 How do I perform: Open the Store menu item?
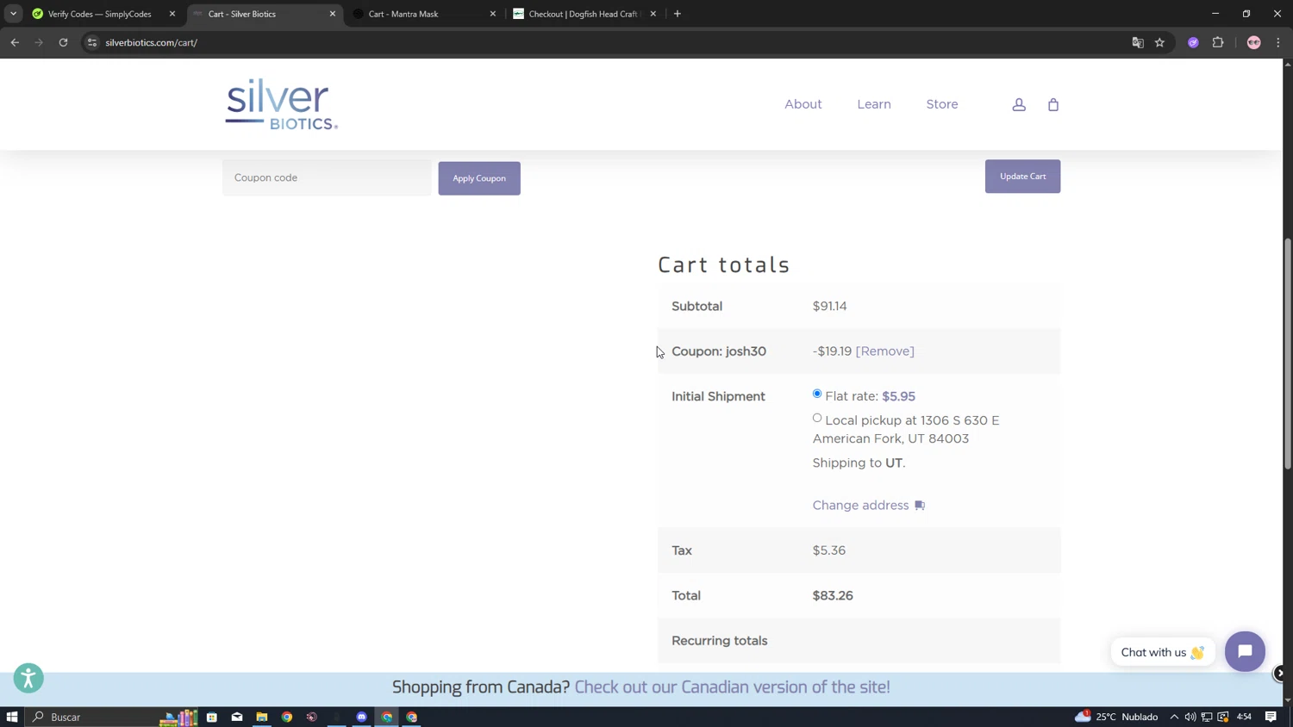click(942, 104)
